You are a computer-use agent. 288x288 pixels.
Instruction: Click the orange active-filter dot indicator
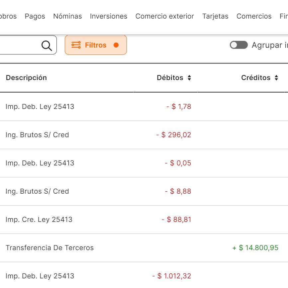tap(116, 45)
